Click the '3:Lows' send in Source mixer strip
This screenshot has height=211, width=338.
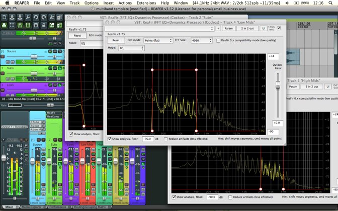(x=36, y=126)
